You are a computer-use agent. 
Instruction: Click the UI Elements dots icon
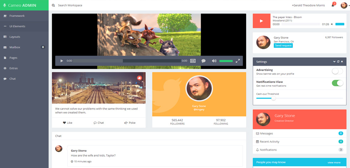click(x=5, y=26)
